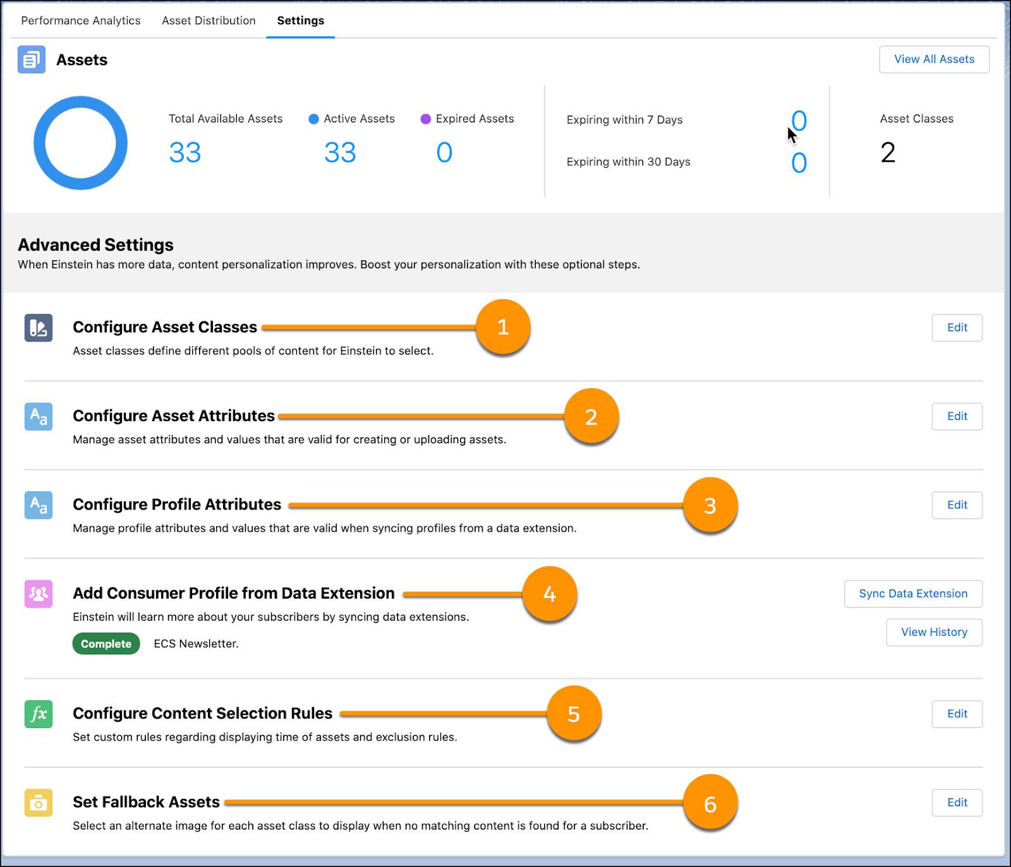Click the blue Active Assets legend dot

(x=313, y=119)
